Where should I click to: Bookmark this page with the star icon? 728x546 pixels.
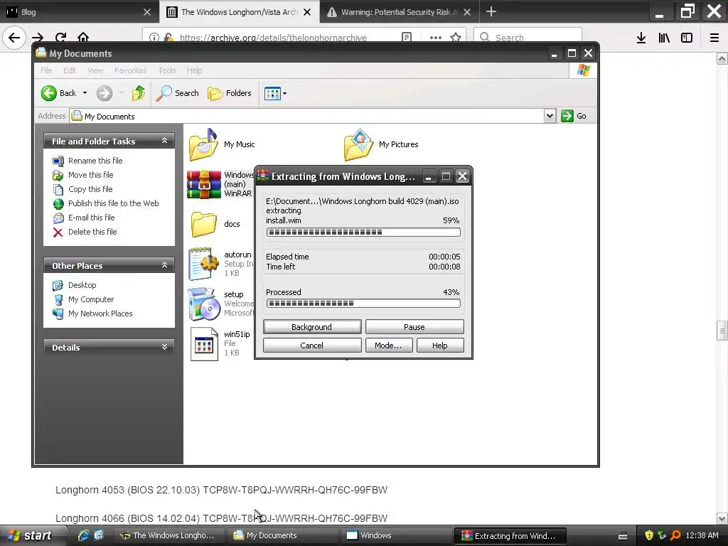pos(456,38)
